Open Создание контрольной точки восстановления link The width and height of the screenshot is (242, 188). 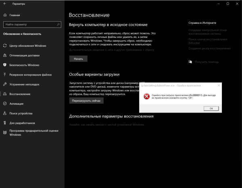click(x=208, y=32)
